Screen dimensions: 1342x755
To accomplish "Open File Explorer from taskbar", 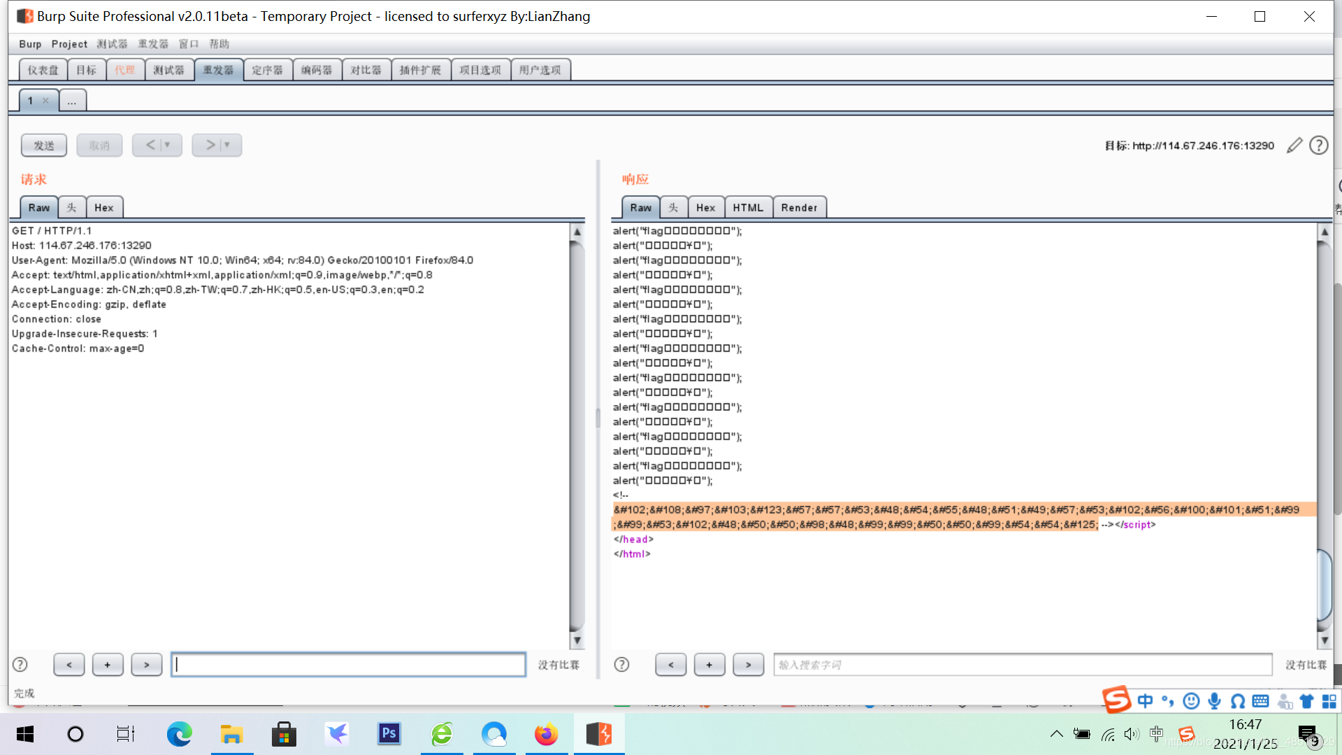I will pos(231,734).
